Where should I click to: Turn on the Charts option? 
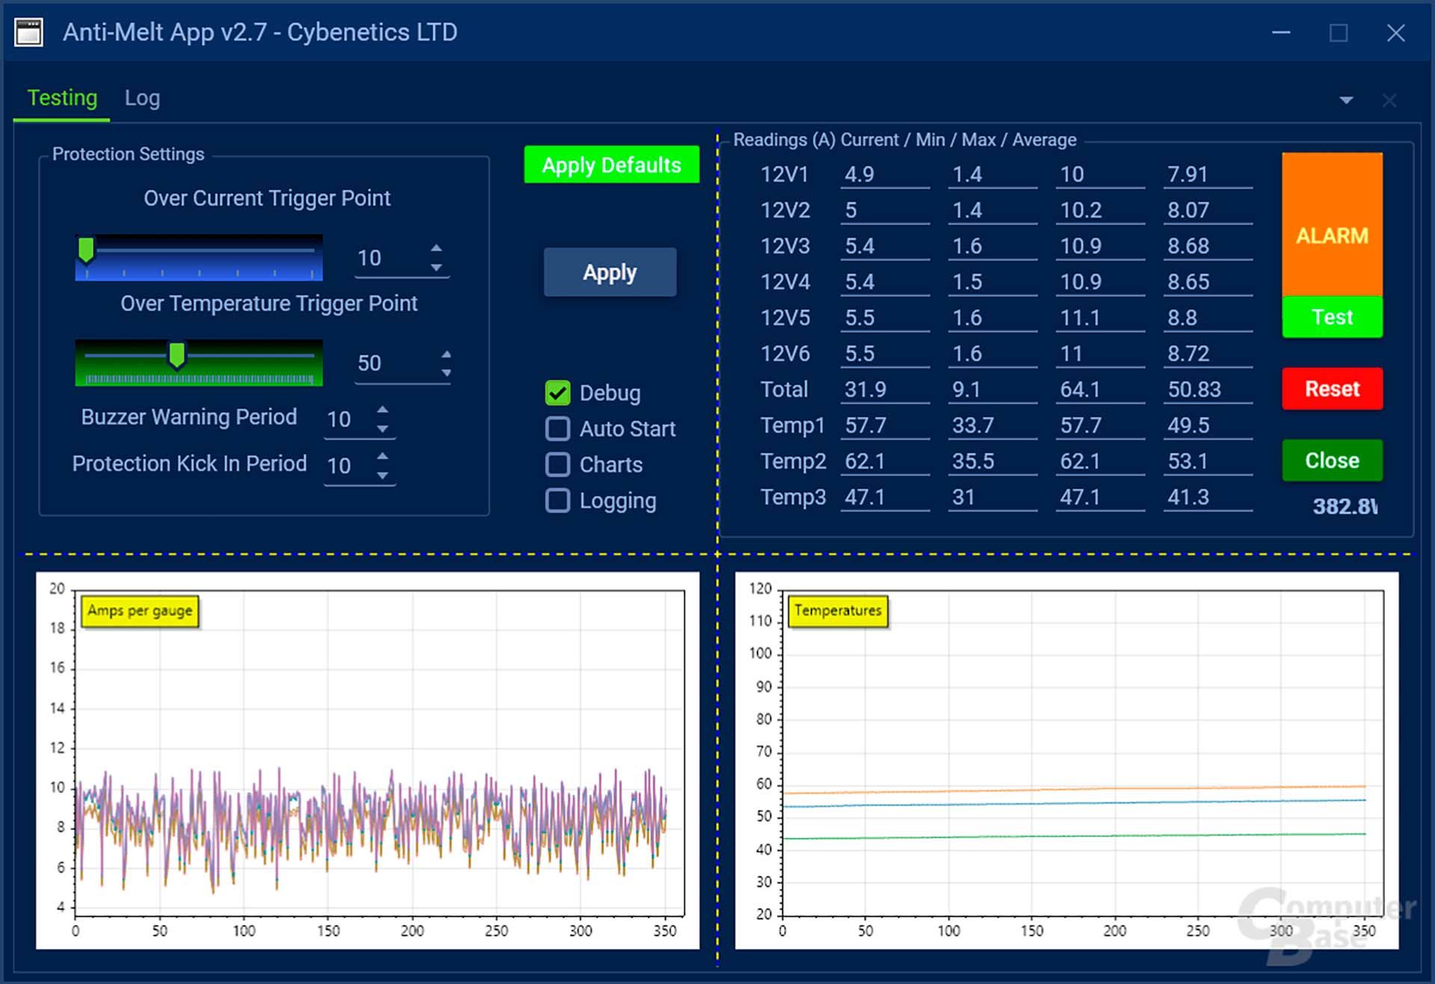tap(558, 464)
